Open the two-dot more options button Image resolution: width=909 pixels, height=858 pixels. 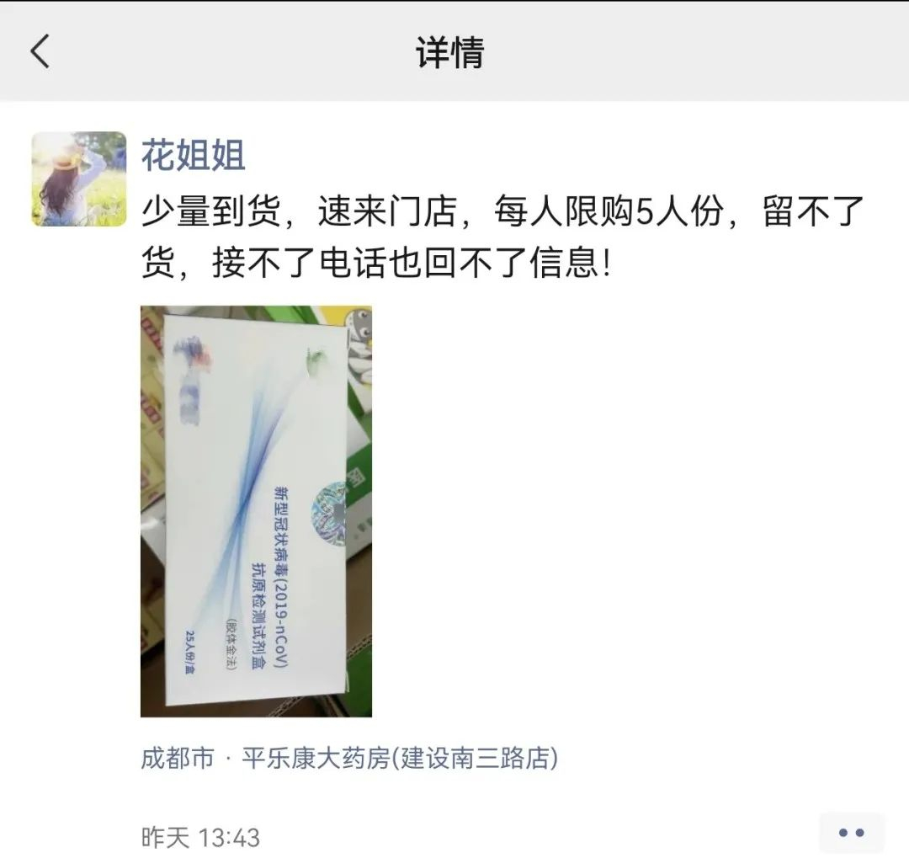852,833
